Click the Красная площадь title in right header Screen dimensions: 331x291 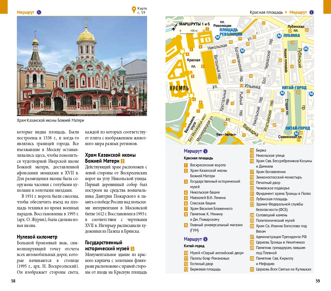click(266, 12)
